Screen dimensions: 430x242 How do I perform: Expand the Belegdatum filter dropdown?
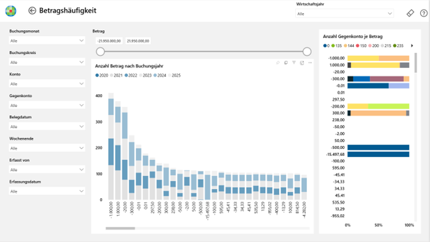point(47,126)
